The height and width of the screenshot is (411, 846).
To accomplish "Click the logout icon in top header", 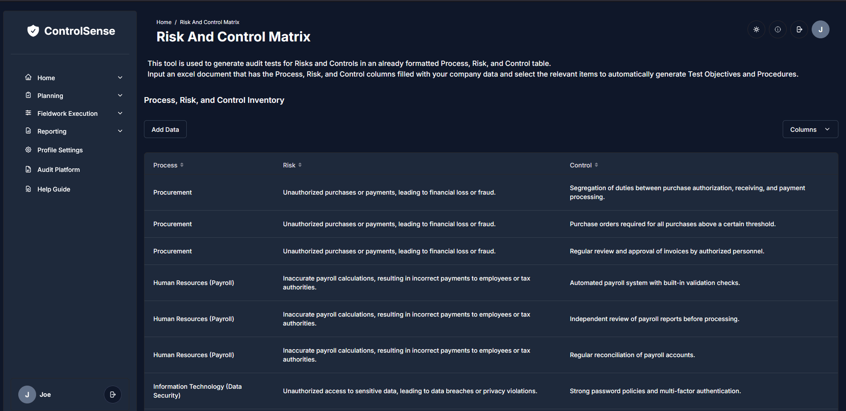I will pos(799,29).
